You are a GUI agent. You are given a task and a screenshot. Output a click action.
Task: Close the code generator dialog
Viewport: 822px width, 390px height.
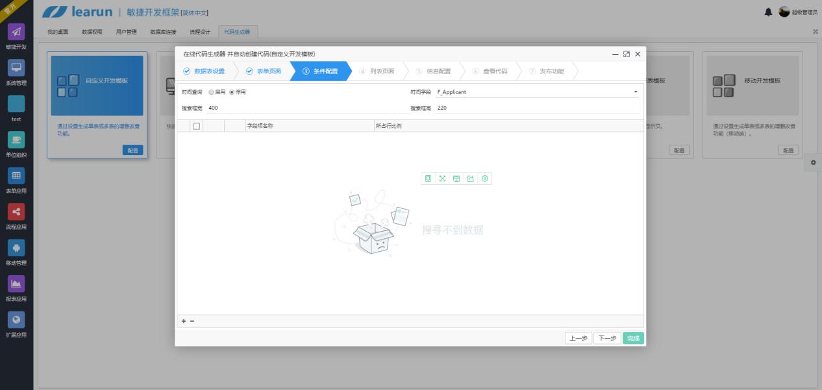[x=638, y=54]
